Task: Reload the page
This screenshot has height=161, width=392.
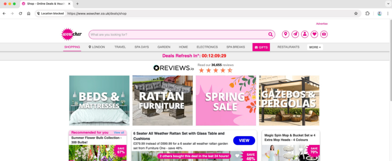Action: 21,13
